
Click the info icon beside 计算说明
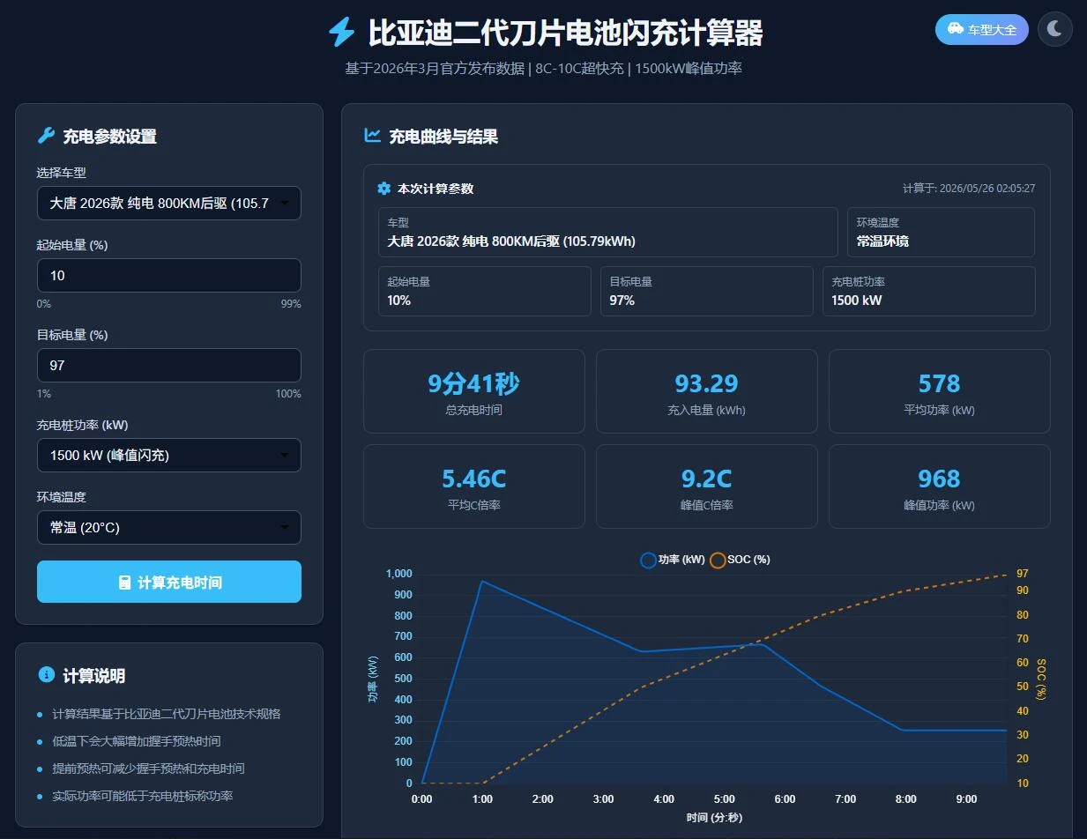click(x=47, y=674)
